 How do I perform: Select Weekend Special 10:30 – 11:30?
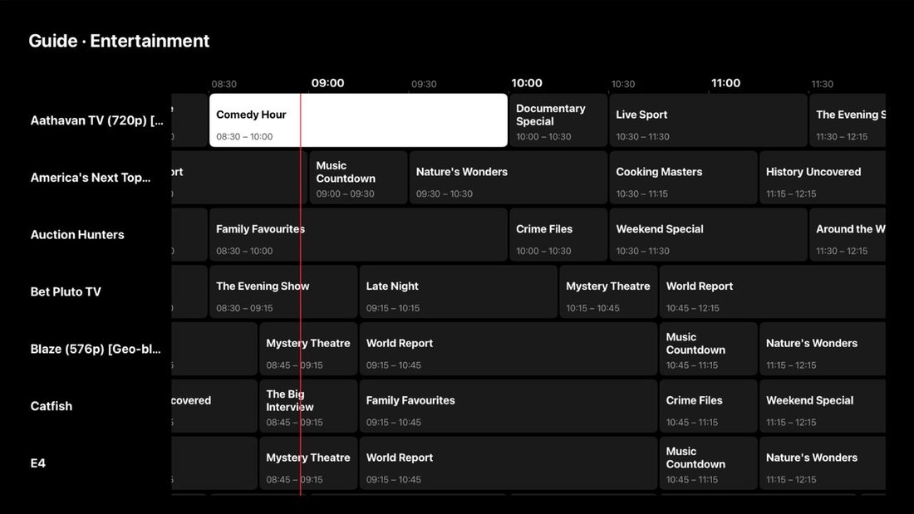[x=708, y=234]
